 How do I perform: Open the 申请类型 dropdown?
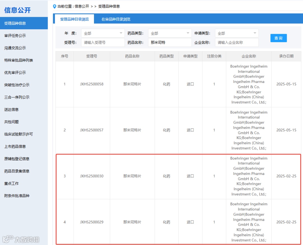237,33
